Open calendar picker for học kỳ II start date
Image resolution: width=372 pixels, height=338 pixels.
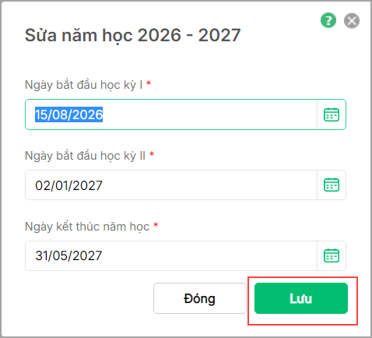(332, 185)
